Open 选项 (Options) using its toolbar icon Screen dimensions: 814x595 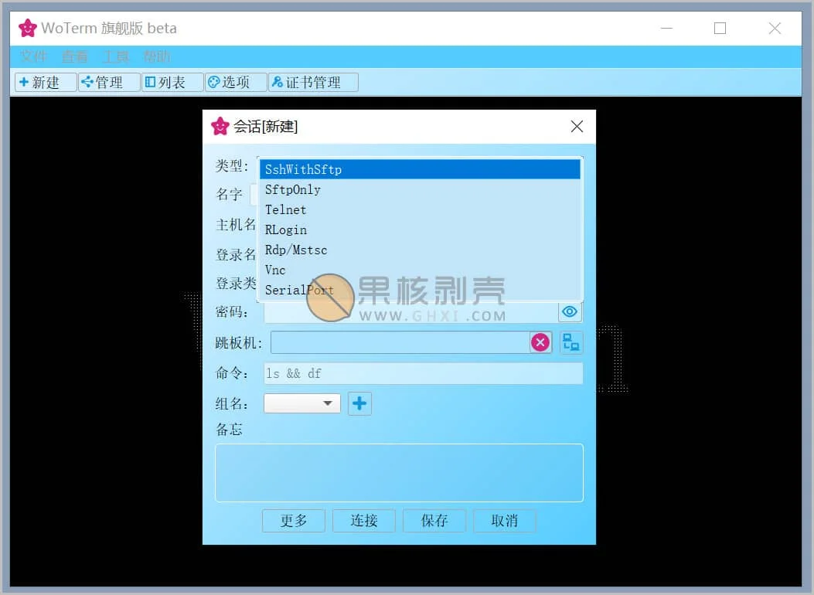point(235,82)
